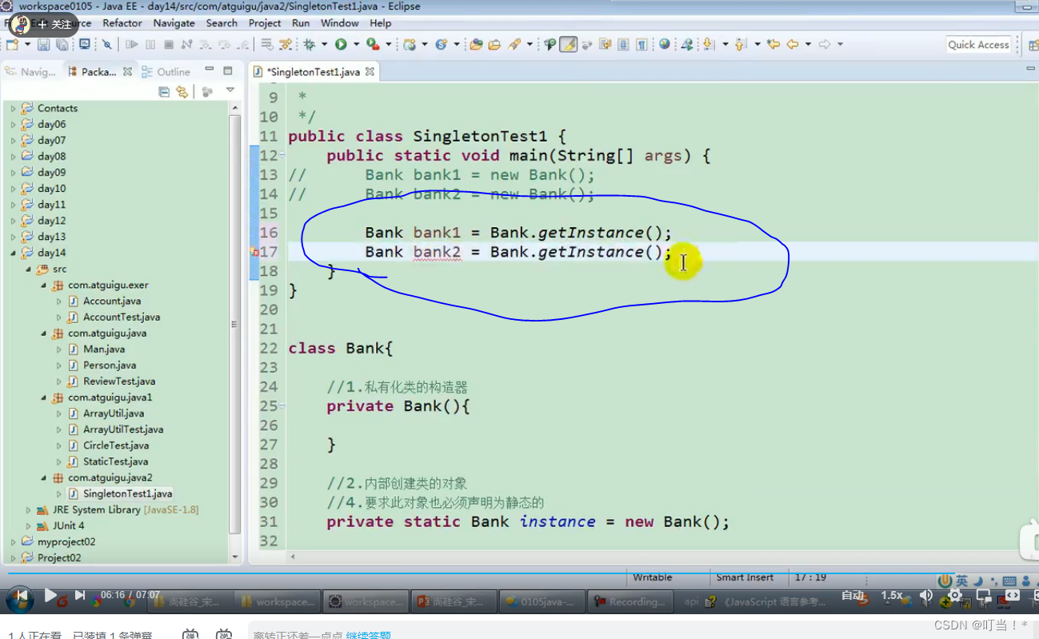Play the video with play button
This screenshot has width=1039, height=639.
(x=50, y=595)
